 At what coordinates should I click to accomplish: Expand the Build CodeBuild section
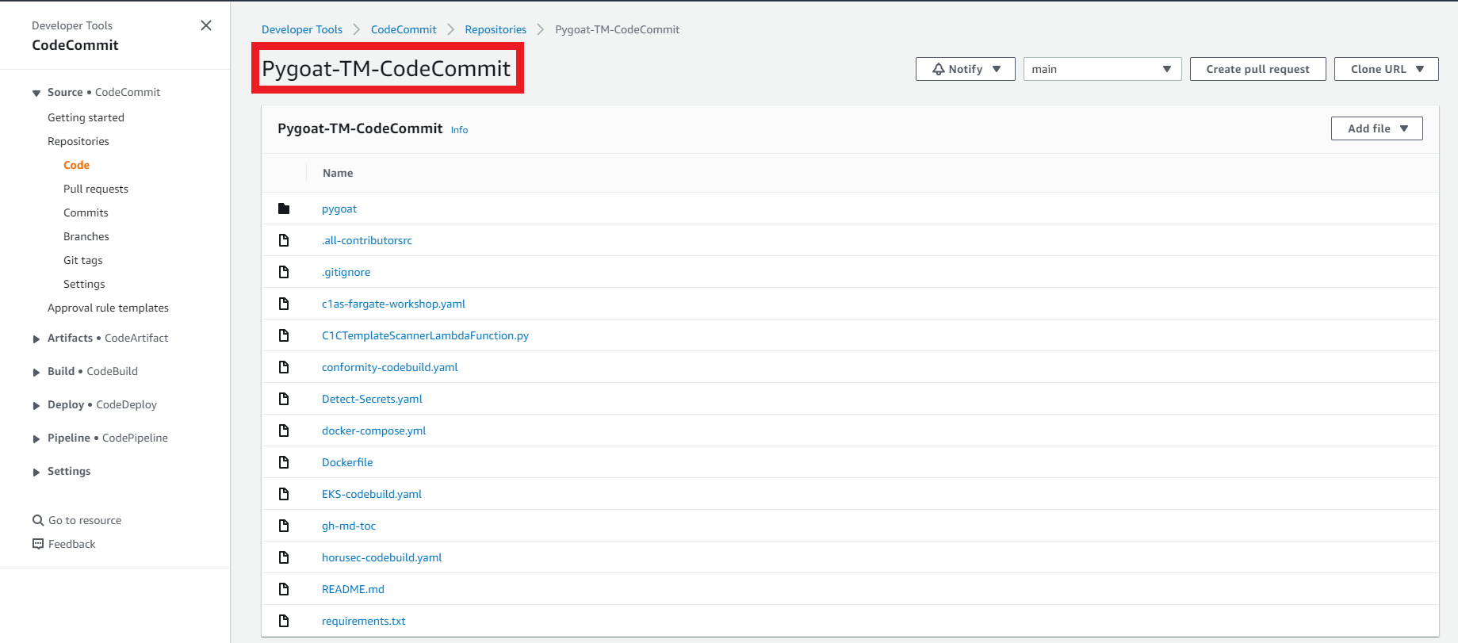(x=36, y=372)
